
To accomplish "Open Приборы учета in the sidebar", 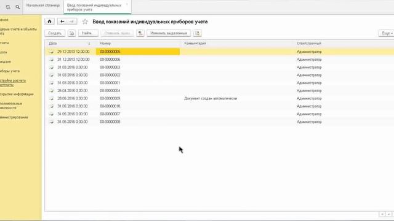I will (10, 71).
